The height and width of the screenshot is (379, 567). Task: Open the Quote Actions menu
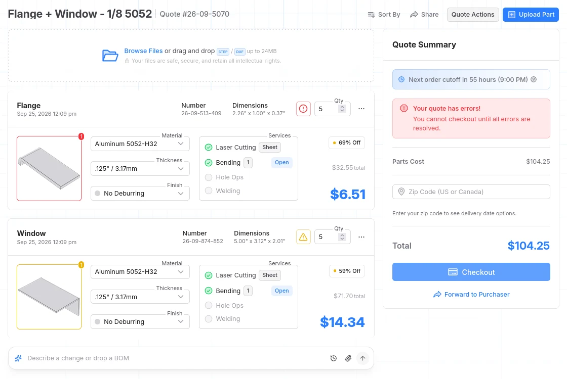[x=473, y=15]
